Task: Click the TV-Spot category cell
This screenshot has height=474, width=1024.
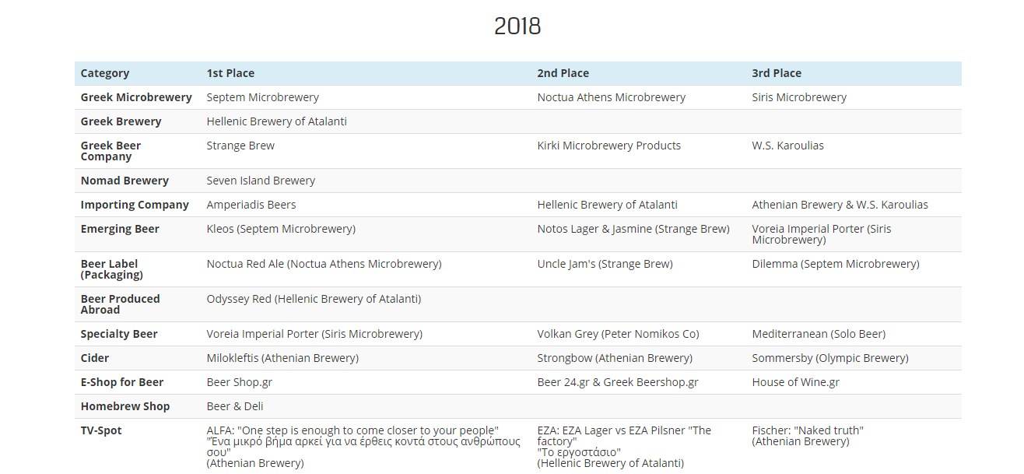Action: pyautogui.click(x=101, y=430)
